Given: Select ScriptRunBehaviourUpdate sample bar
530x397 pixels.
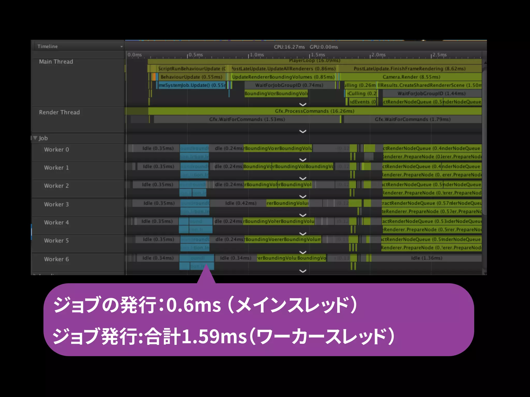Looking at the screenshot, I should pos(192,68).
